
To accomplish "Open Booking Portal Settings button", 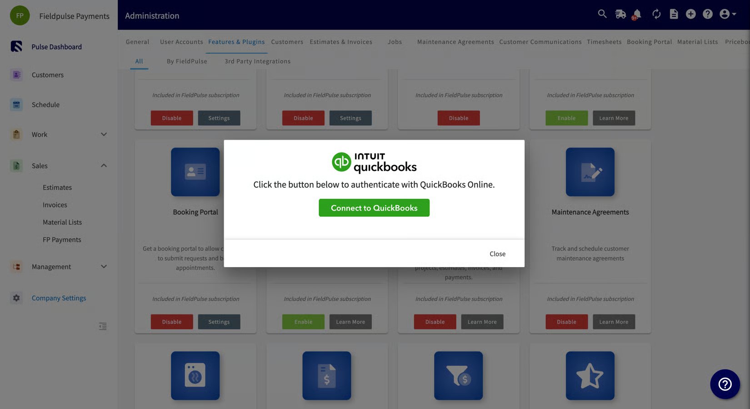I will 219,322.
